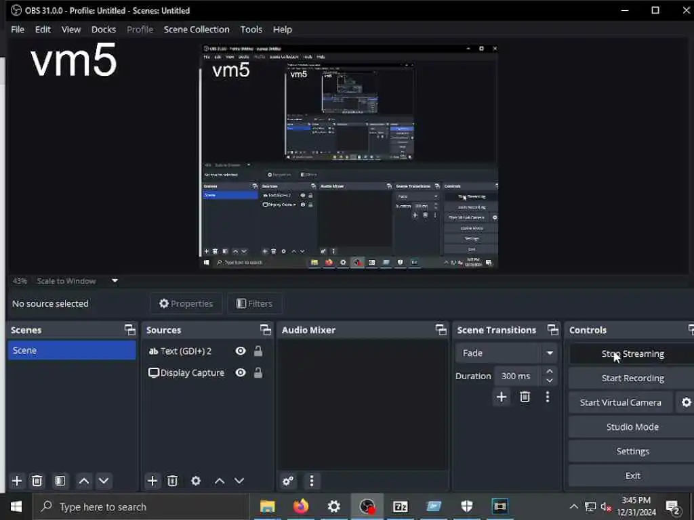Open transition properties three-dot menu
Screen dimensions: 694x520
coord(548,397)
